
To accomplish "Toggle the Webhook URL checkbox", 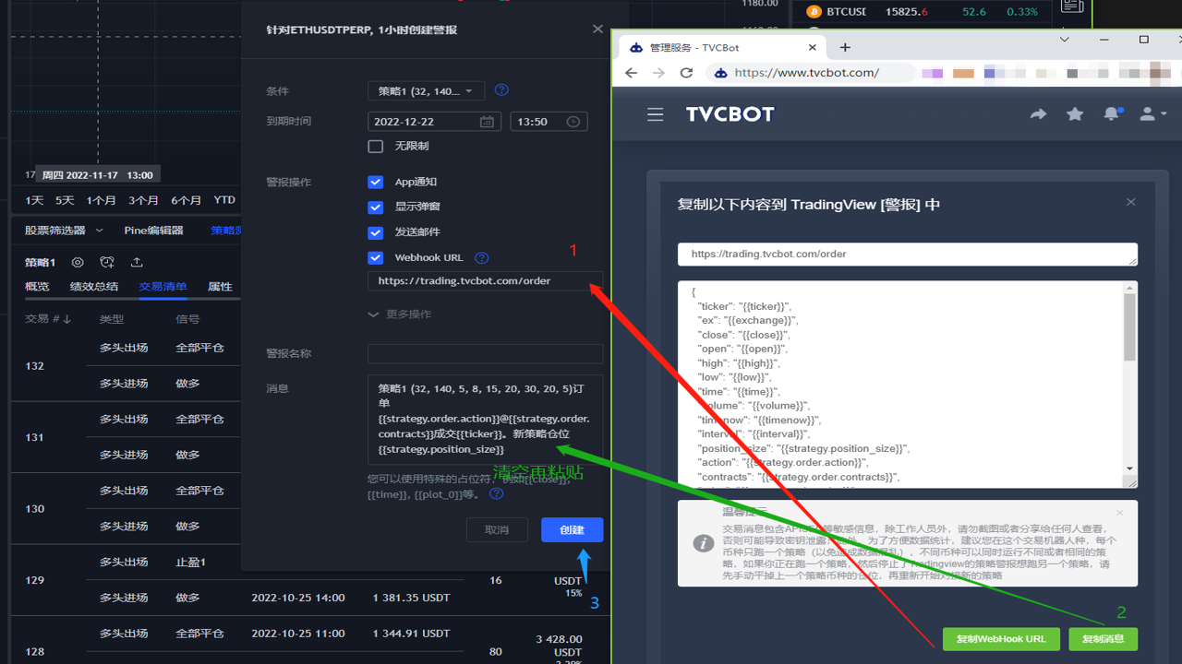I will click(x=375, y=258).
